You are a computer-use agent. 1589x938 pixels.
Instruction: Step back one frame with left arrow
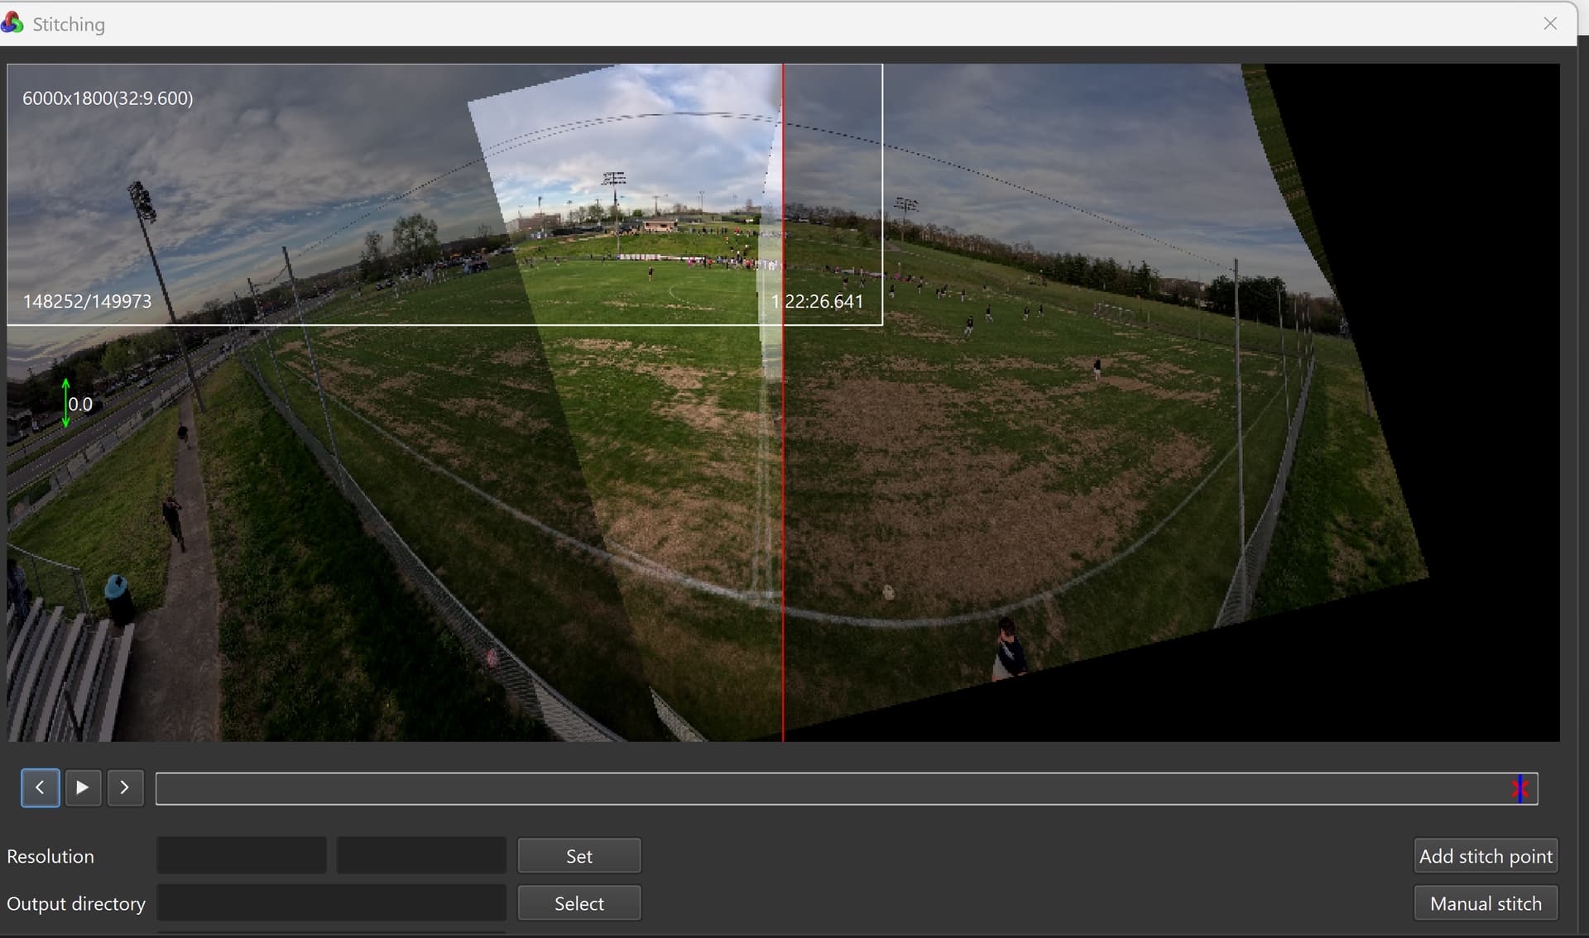(40, 787)
